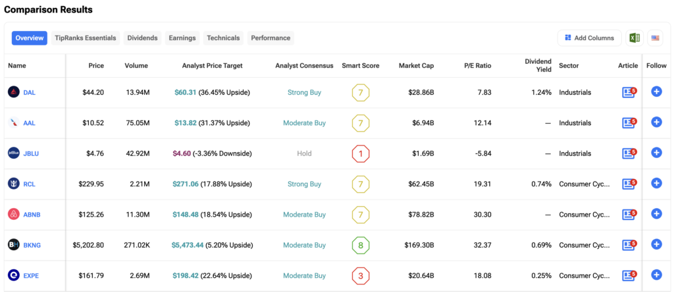Follow EXPE with the plus icon
Image resolution: width=674 pixels, height=295 pixels.
[656, 275]
